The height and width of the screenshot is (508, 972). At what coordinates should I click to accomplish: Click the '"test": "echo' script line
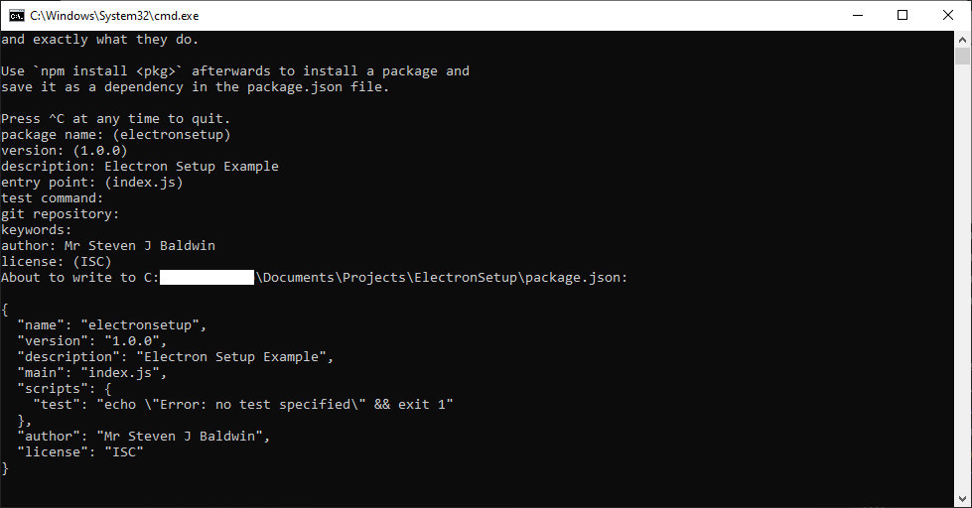[242, 405]
